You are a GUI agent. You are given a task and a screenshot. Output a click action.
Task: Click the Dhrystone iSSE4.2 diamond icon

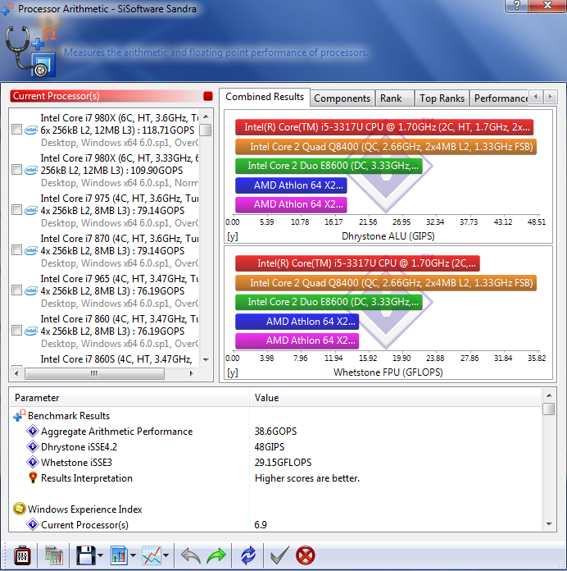click(x=33, y=446)
